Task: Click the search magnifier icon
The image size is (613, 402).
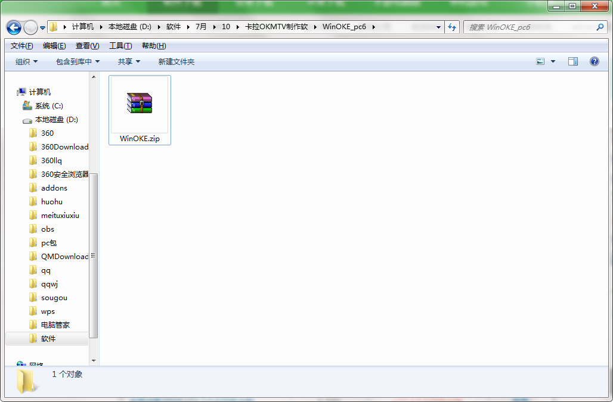Action: click(x=600, y=27)
